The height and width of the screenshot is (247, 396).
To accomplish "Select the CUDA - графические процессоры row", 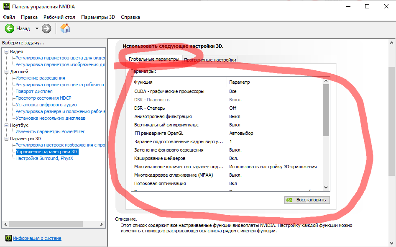I will [x=227, y=91].
